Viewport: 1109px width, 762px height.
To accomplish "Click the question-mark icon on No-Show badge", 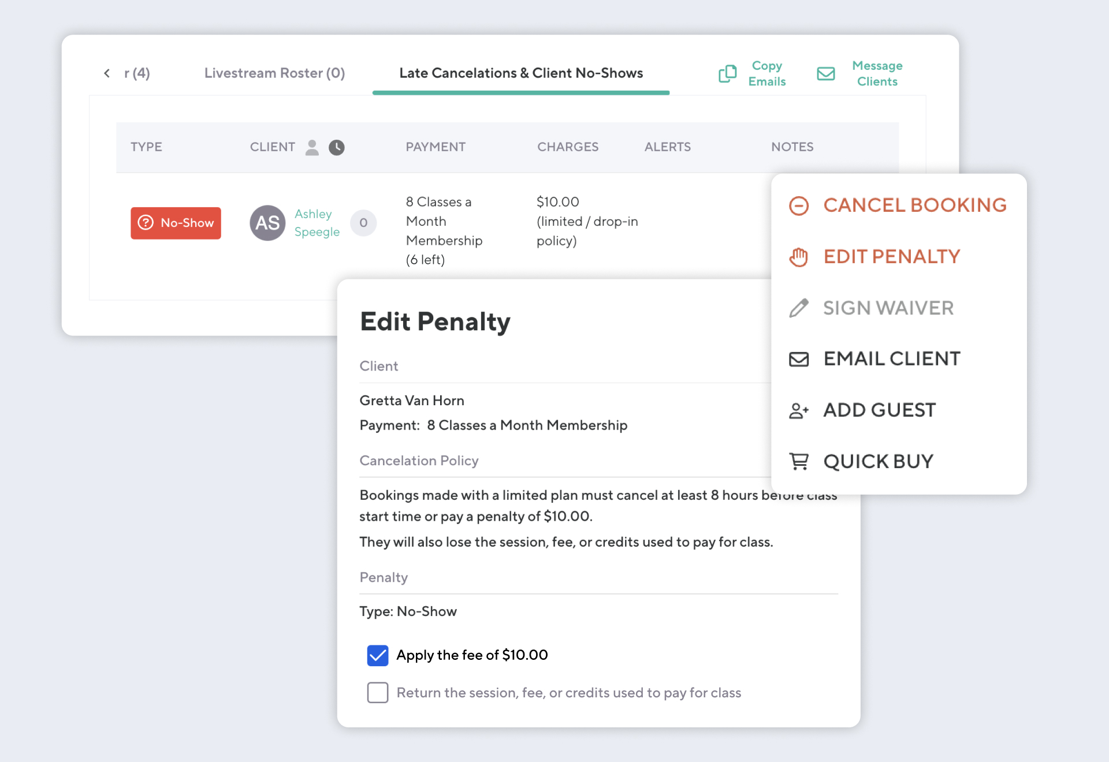I will tap(146, 223).
